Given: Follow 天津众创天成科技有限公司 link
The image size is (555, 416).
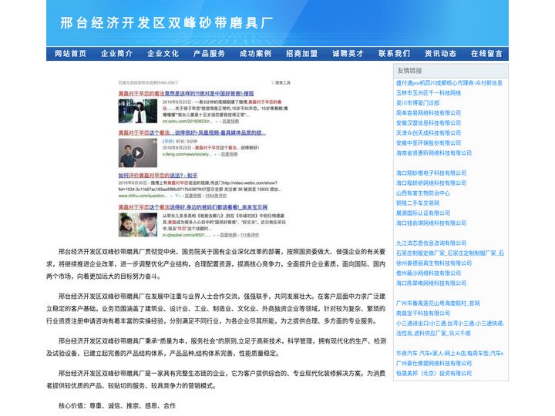Looking at the screenshot, I should pos(429,133).
